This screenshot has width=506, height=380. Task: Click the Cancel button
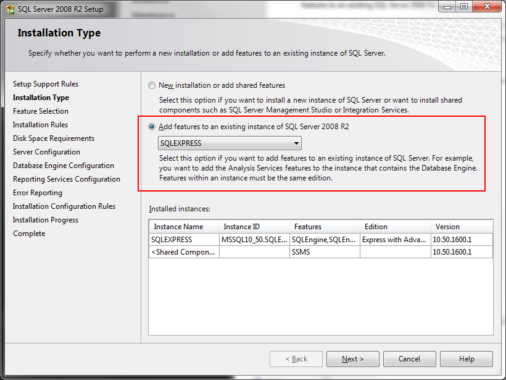pos(410,359)
